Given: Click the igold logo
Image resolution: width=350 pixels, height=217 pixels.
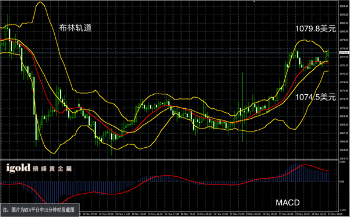Looking at the screenshot, I should pos(18,168).
